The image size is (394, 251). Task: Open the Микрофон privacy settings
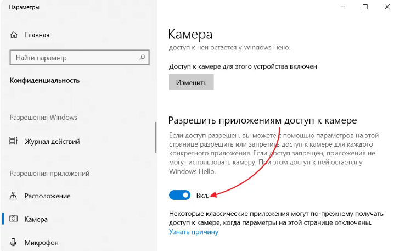pos(41,242)
